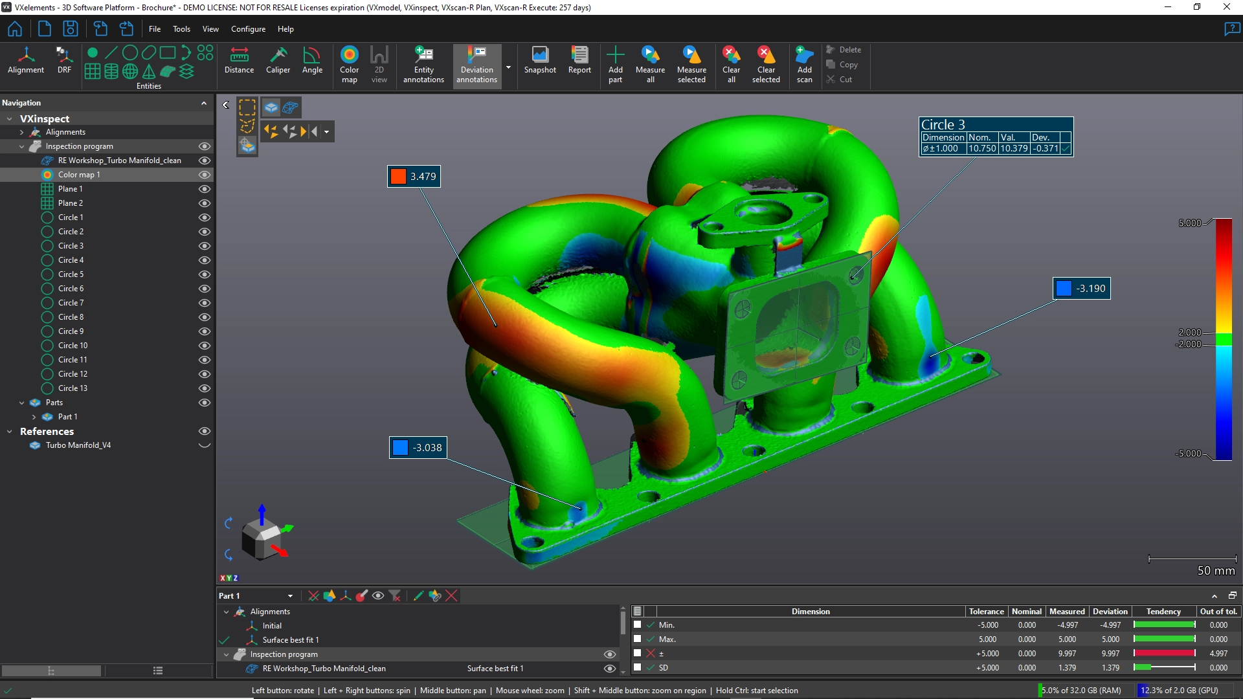This screenshot has width=1243, height=699.
Task: Open the Caliper tool
Action: click(278, 60)
